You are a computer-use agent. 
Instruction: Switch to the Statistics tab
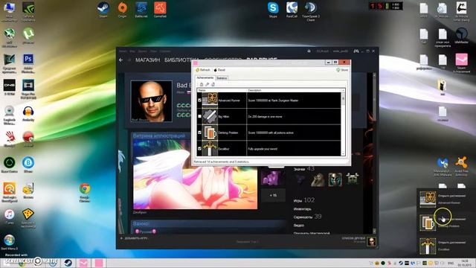tap(222, 78)
